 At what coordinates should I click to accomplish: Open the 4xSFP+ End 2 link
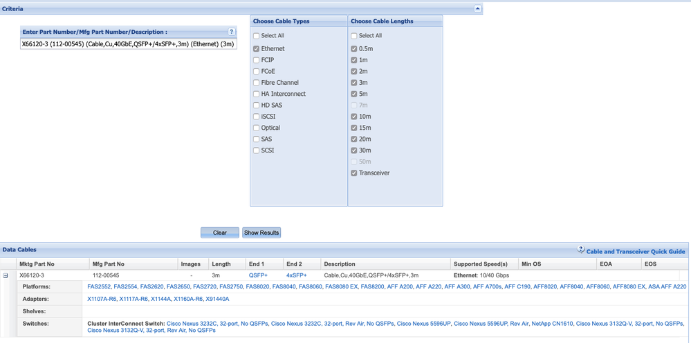pyautogui.click(x=296, y=275)
